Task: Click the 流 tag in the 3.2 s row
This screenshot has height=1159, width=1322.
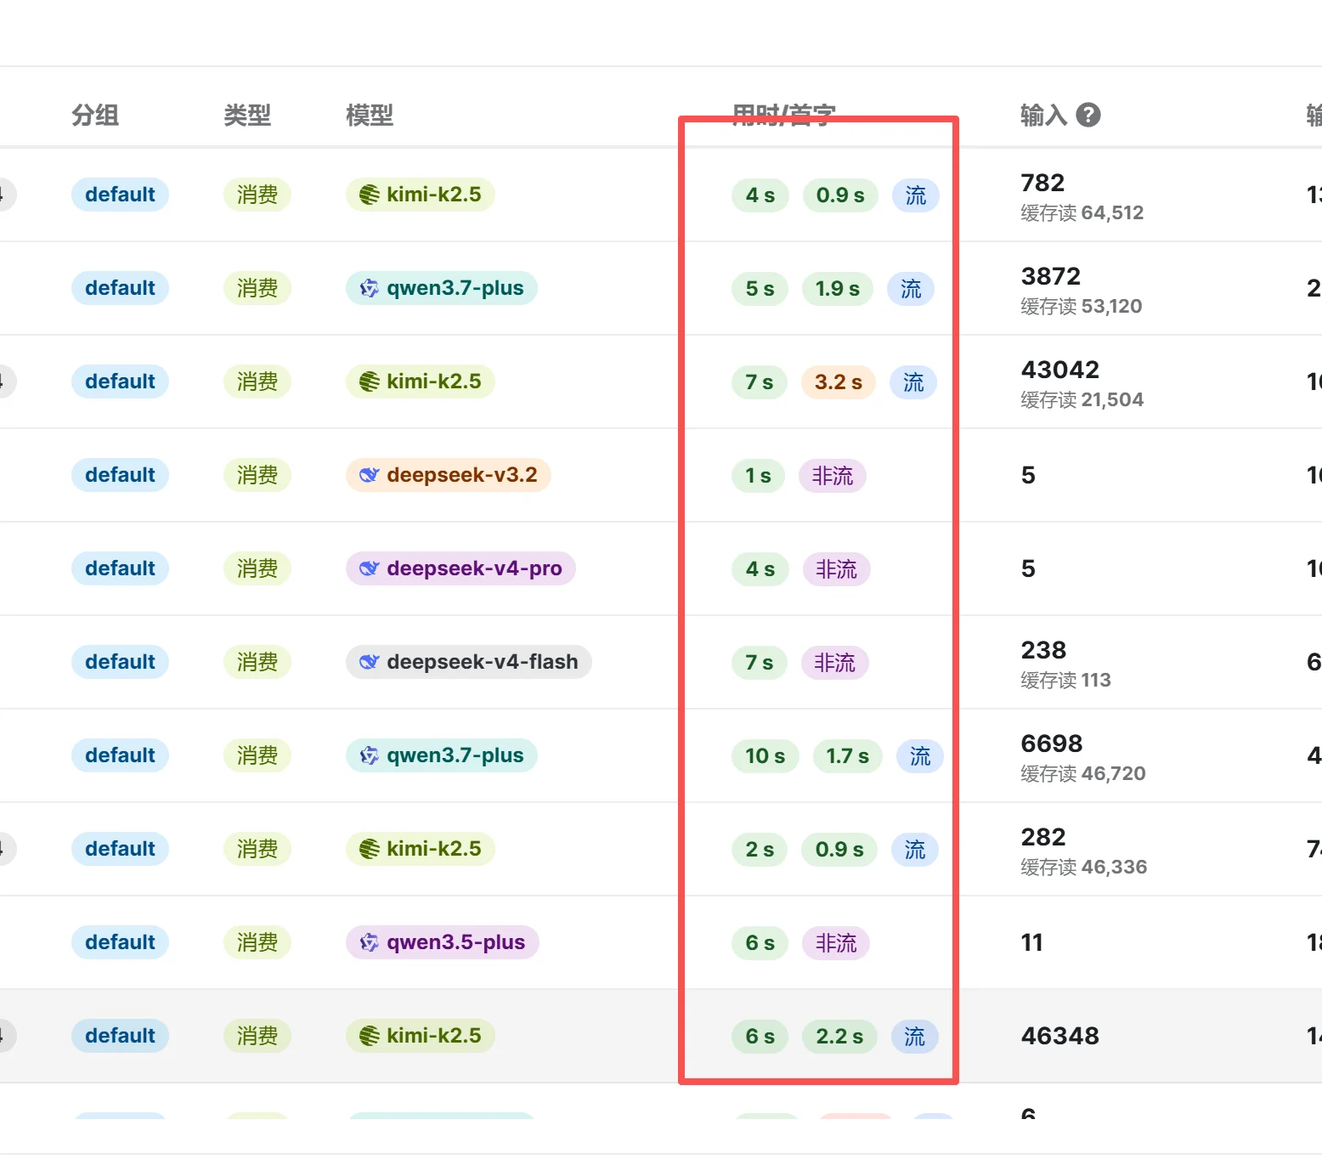Action: 913,382
